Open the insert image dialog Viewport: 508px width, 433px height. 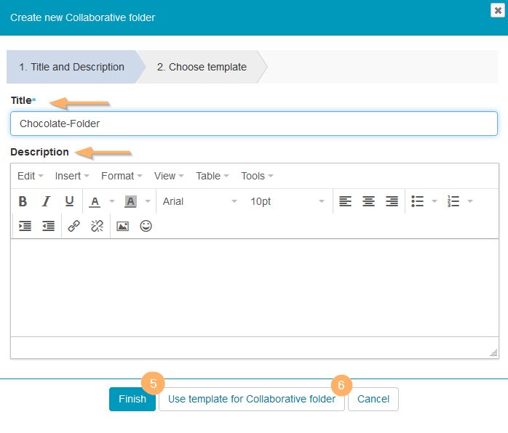[x=122, y=226]
